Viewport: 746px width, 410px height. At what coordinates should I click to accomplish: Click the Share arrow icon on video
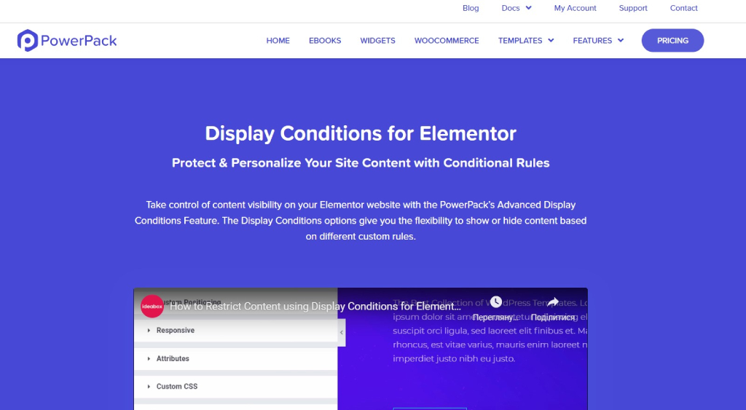553,301
